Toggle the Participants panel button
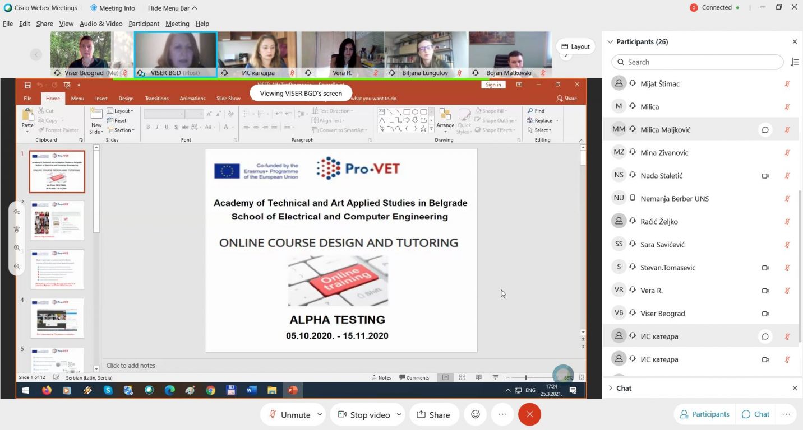The width and height of the screenshot is (803, 430). pos(704,414)
